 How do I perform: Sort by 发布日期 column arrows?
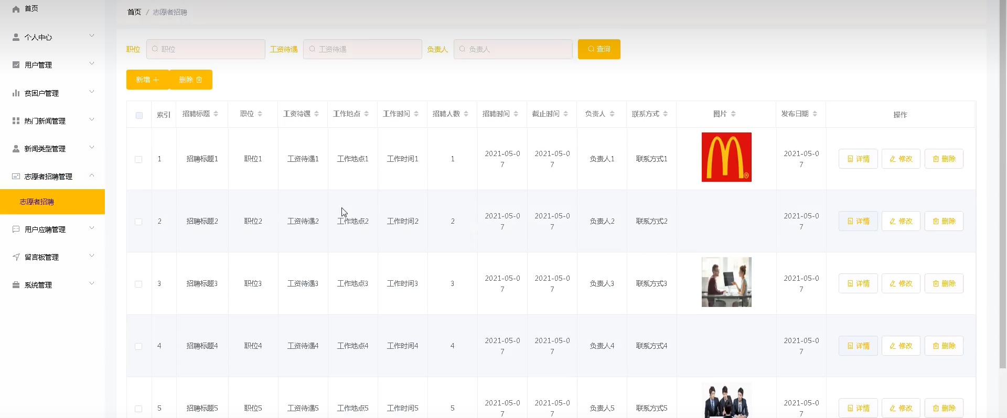815,114
